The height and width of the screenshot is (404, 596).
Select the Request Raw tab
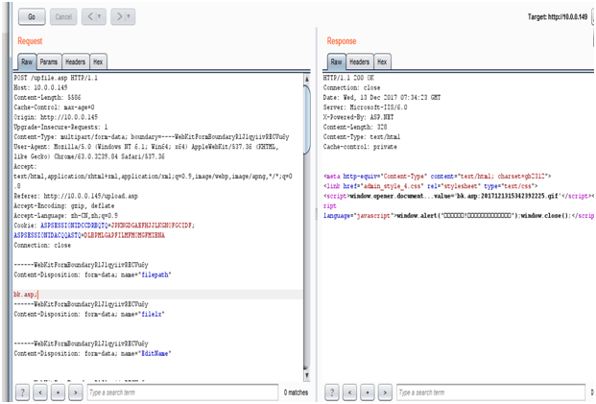pos(27,61)
